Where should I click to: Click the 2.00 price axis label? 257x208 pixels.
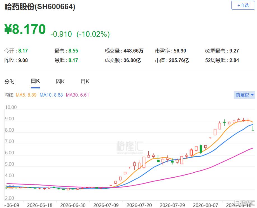click(x=10, y=198)
